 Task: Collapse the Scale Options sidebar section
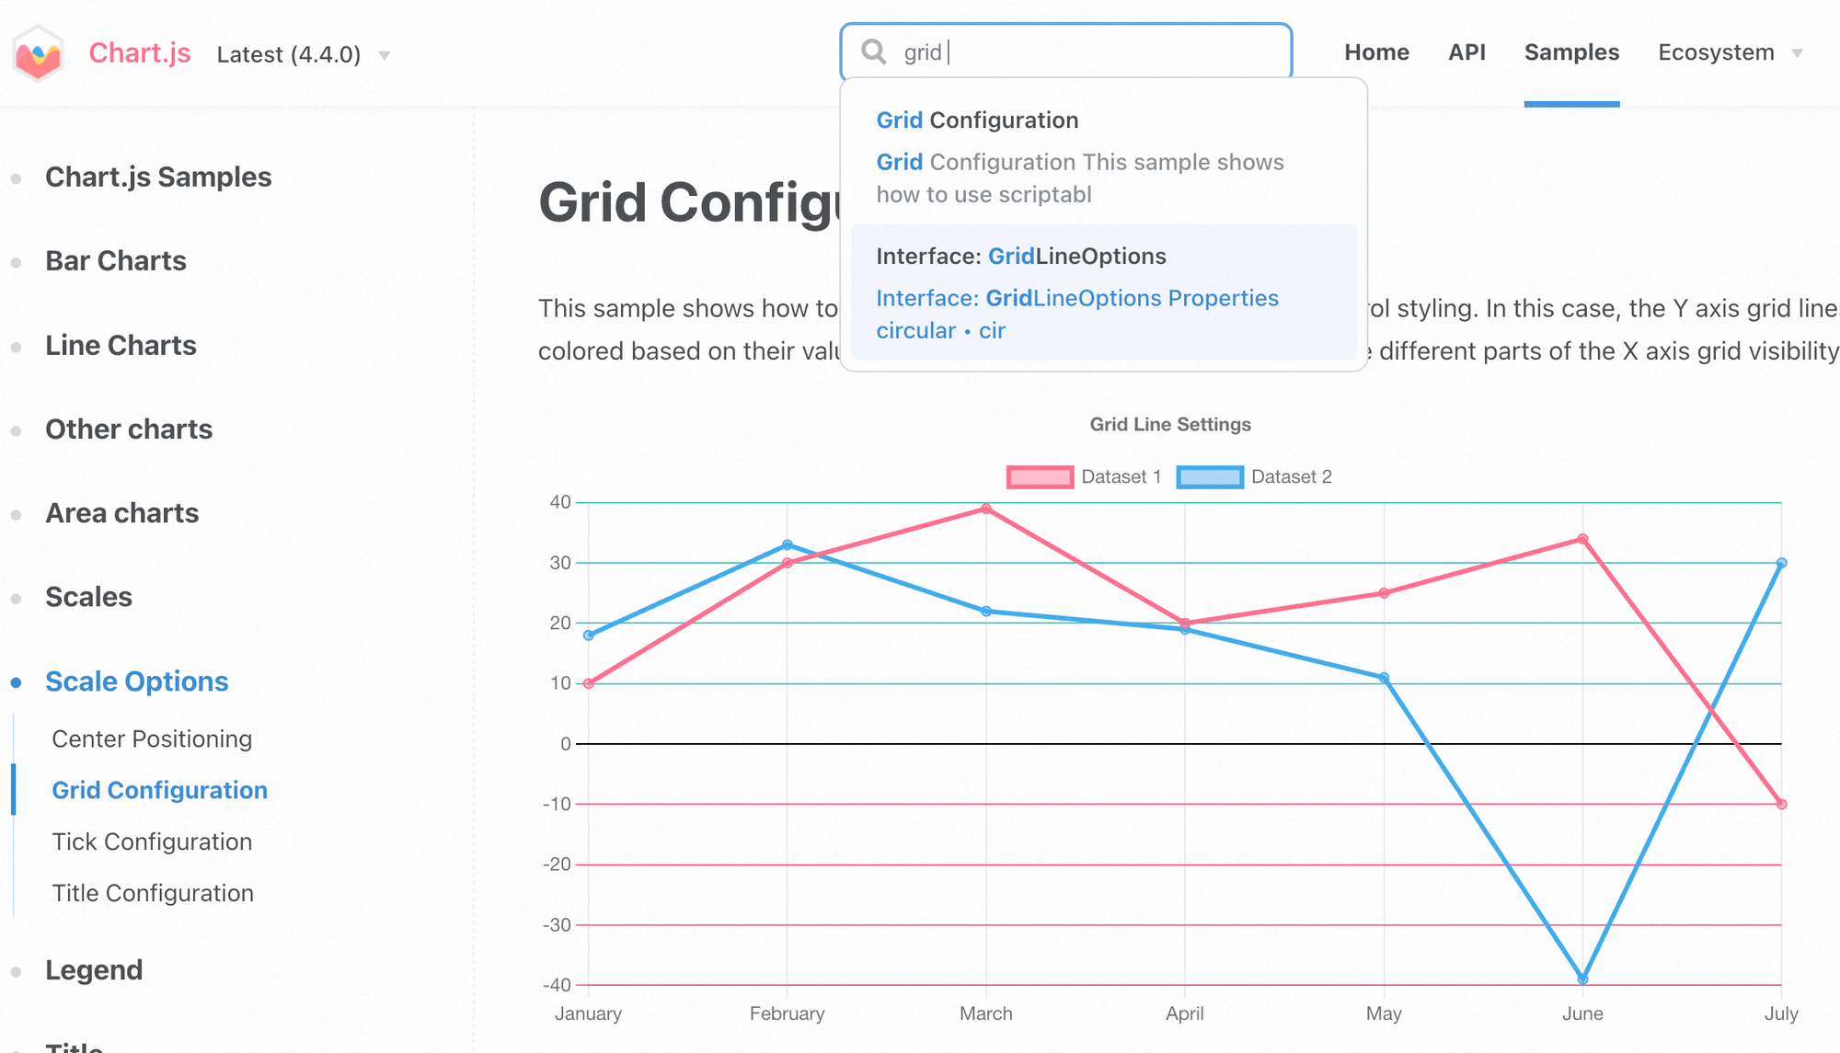[x=137, y=681]
